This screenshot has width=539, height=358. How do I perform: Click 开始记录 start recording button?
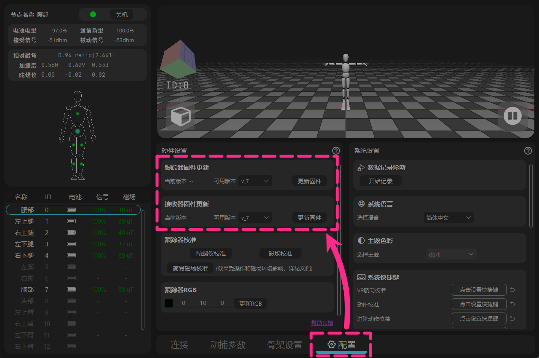pos(381,181)
